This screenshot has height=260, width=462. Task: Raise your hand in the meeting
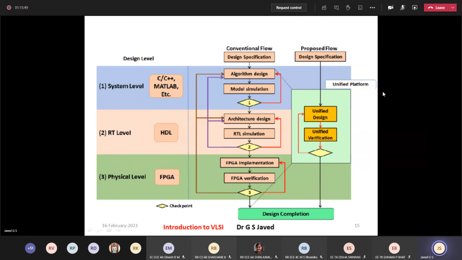348,8
